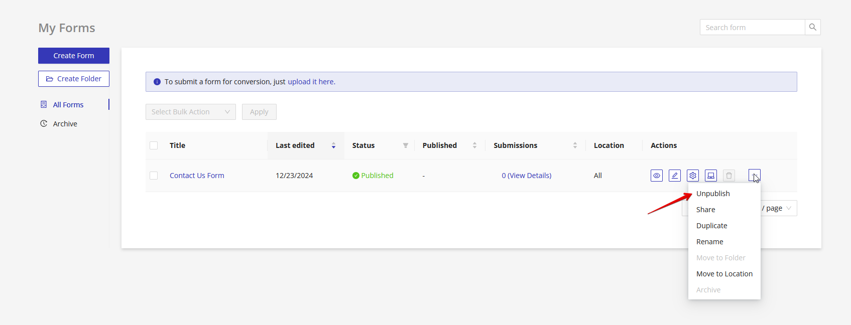The width and height of the screenshot is (851, 325).
Task: Check the select-all checkbox in the table header
Action: [154, 145]
